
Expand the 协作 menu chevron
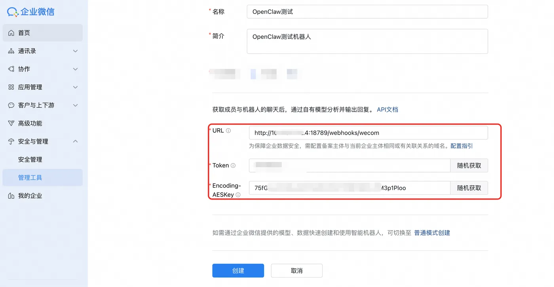(x=75, y=69)
